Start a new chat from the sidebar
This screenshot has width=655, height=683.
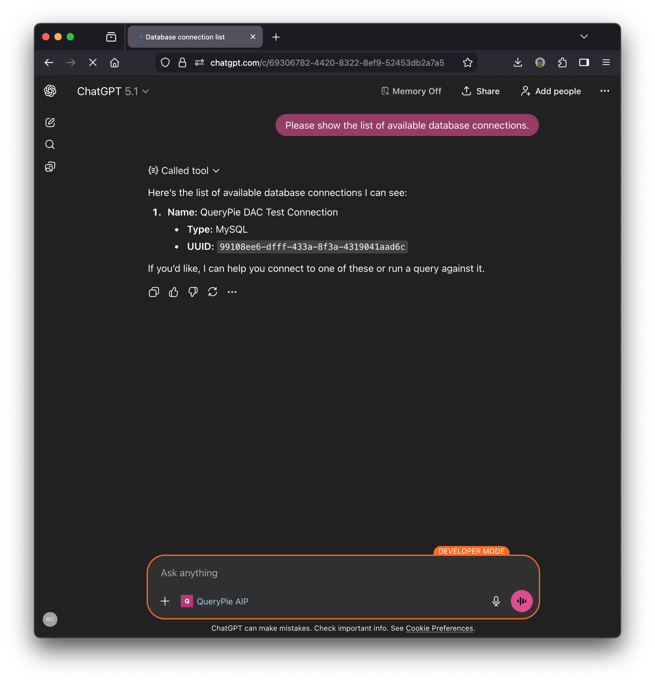[50, 122]
